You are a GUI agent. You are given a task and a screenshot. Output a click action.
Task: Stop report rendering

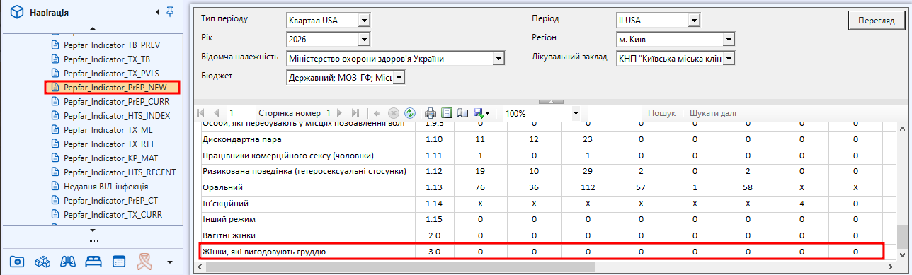(393, 113)
